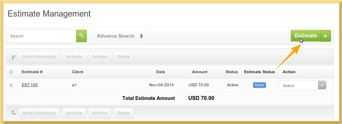Click the plus icon beside Estimate
The width and height of the screenshot is (342, 124).
pos(326,36)
